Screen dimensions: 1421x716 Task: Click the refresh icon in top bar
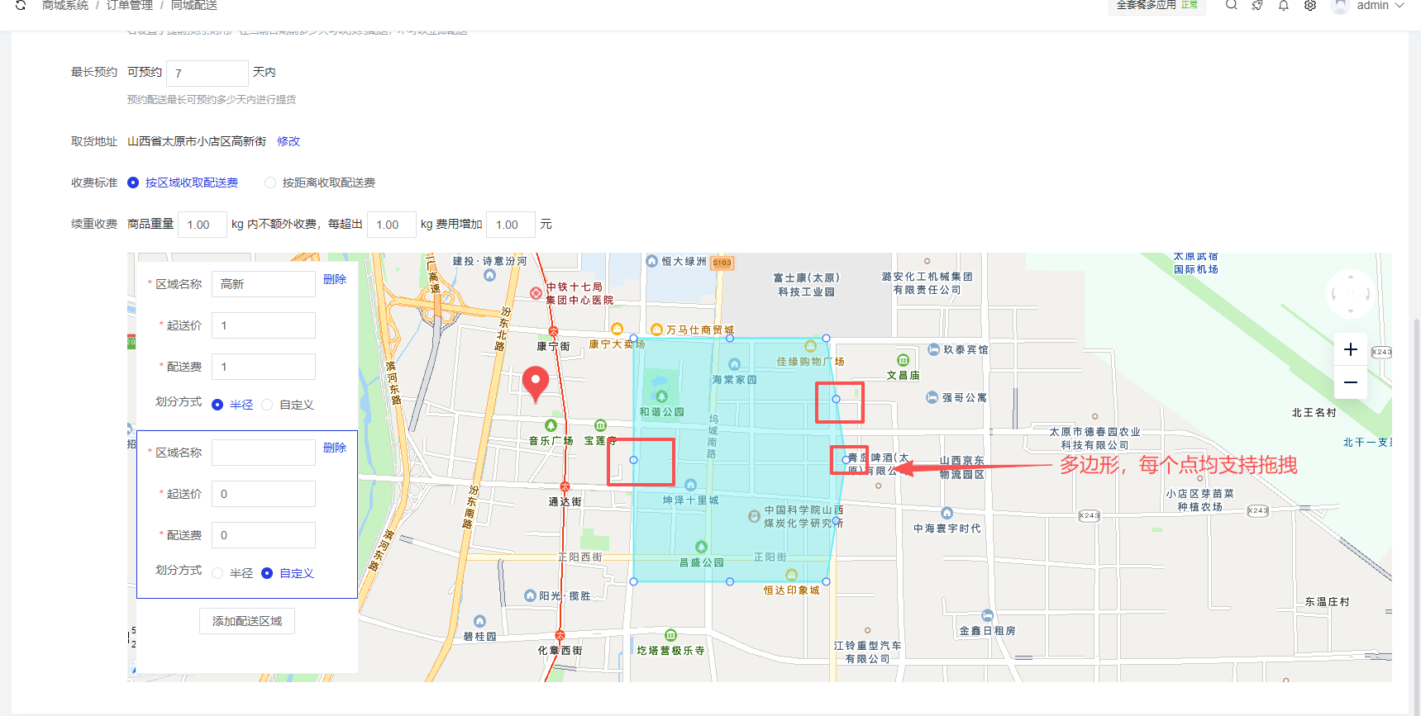(x=21, y=5)
